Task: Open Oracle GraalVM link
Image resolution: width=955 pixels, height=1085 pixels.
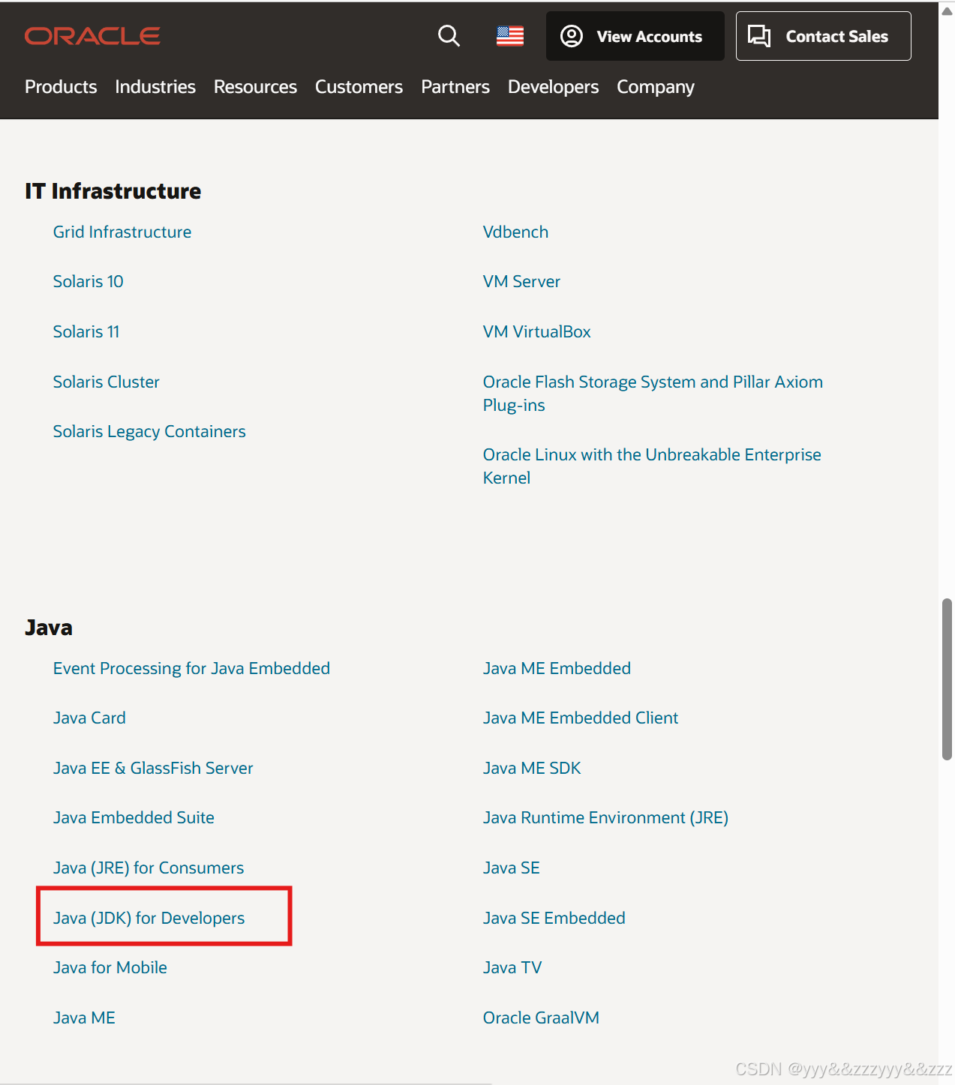Action: click(x=541, y=1018)
